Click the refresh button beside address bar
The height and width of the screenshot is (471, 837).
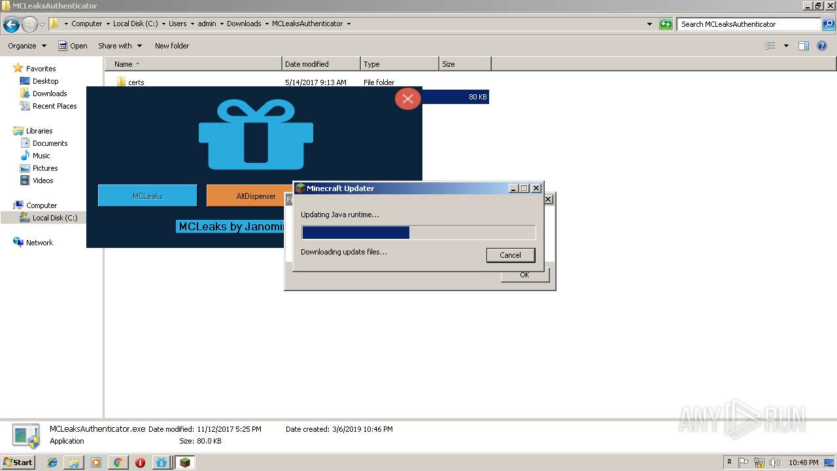(x=666, y=24)
